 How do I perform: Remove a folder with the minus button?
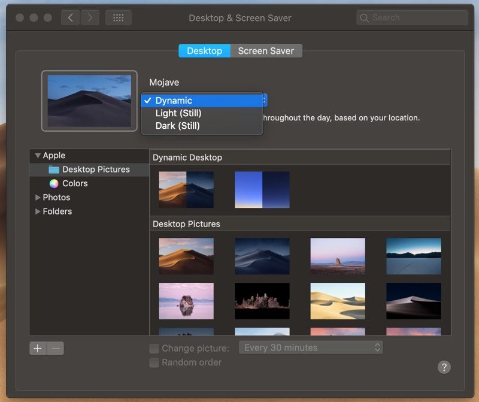coord(55,348)
